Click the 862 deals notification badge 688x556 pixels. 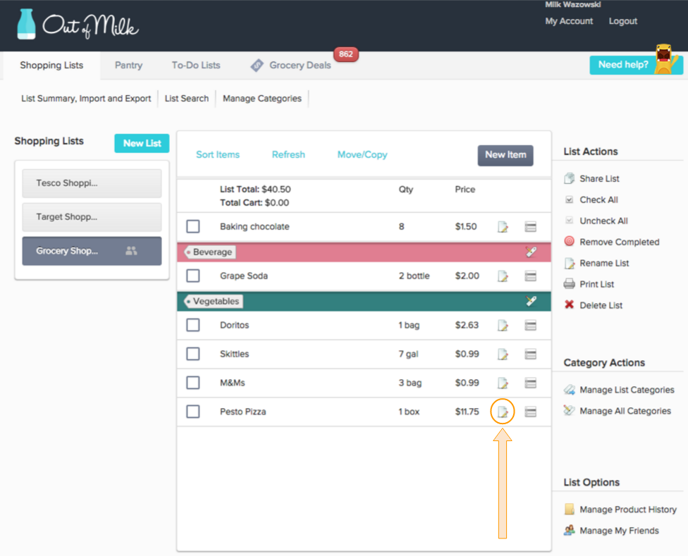[x=345, y=54]
